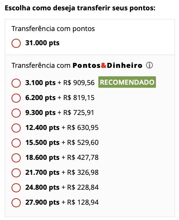Click the R$ 909,56 price text
Viewport: 179px width, 220px height.
point(79,83)
